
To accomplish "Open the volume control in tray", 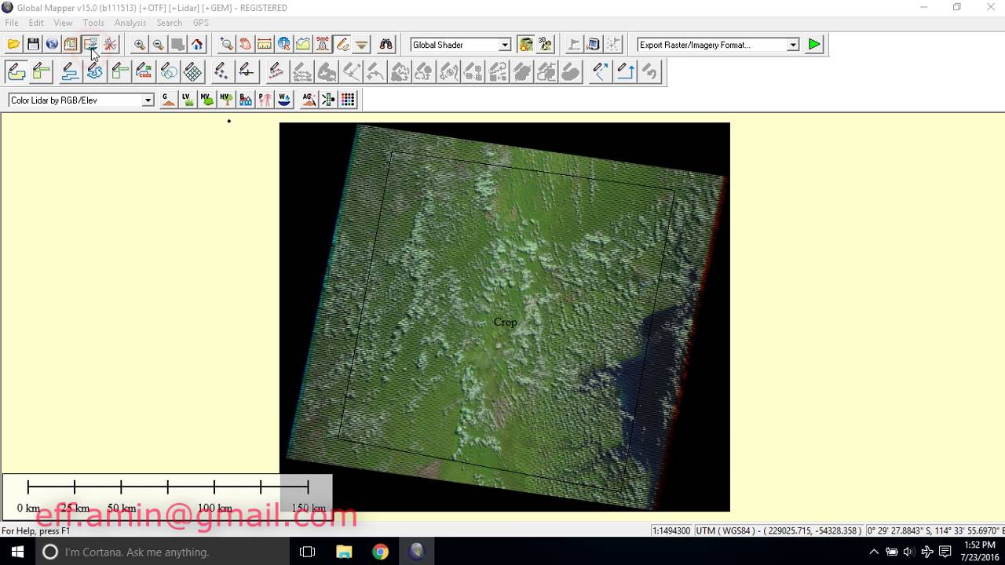I will [908, 552].
